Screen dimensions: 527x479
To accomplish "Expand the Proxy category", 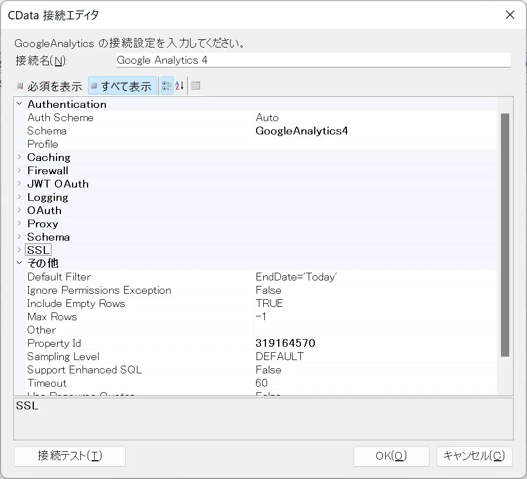I will click(x=19, y=223).
